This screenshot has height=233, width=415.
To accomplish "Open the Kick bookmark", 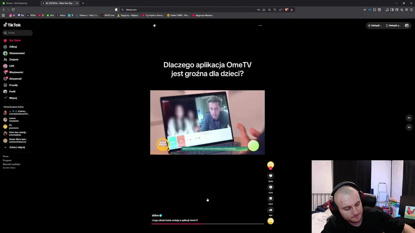I will pyautogui.click(x=50, y=15).
